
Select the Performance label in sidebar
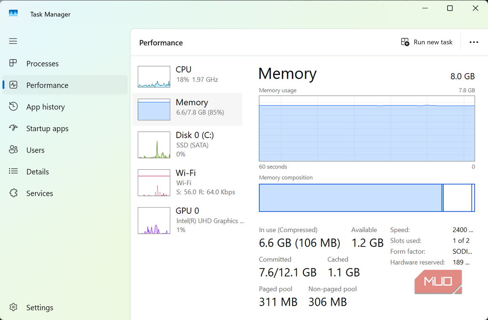click(x=47, y=85)
